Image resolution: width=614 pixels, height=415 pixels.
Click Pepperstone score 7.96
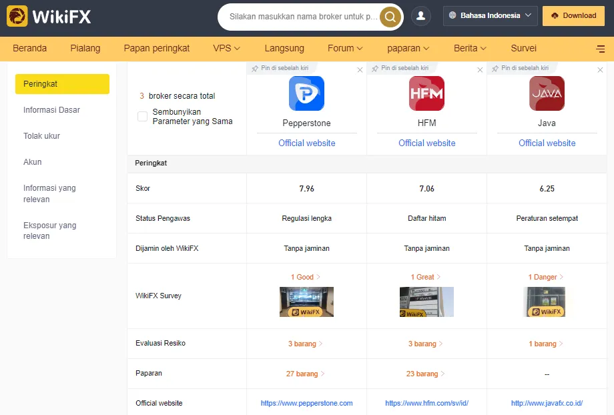coord(306,188)
